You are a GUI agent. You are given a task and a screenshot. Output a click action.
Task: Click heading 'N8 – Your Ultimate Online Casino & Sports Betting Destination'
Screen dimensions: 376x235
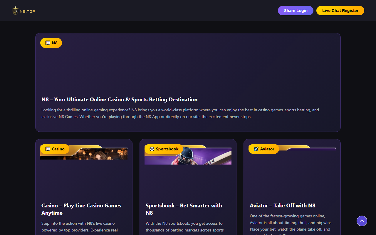(119, 100)
